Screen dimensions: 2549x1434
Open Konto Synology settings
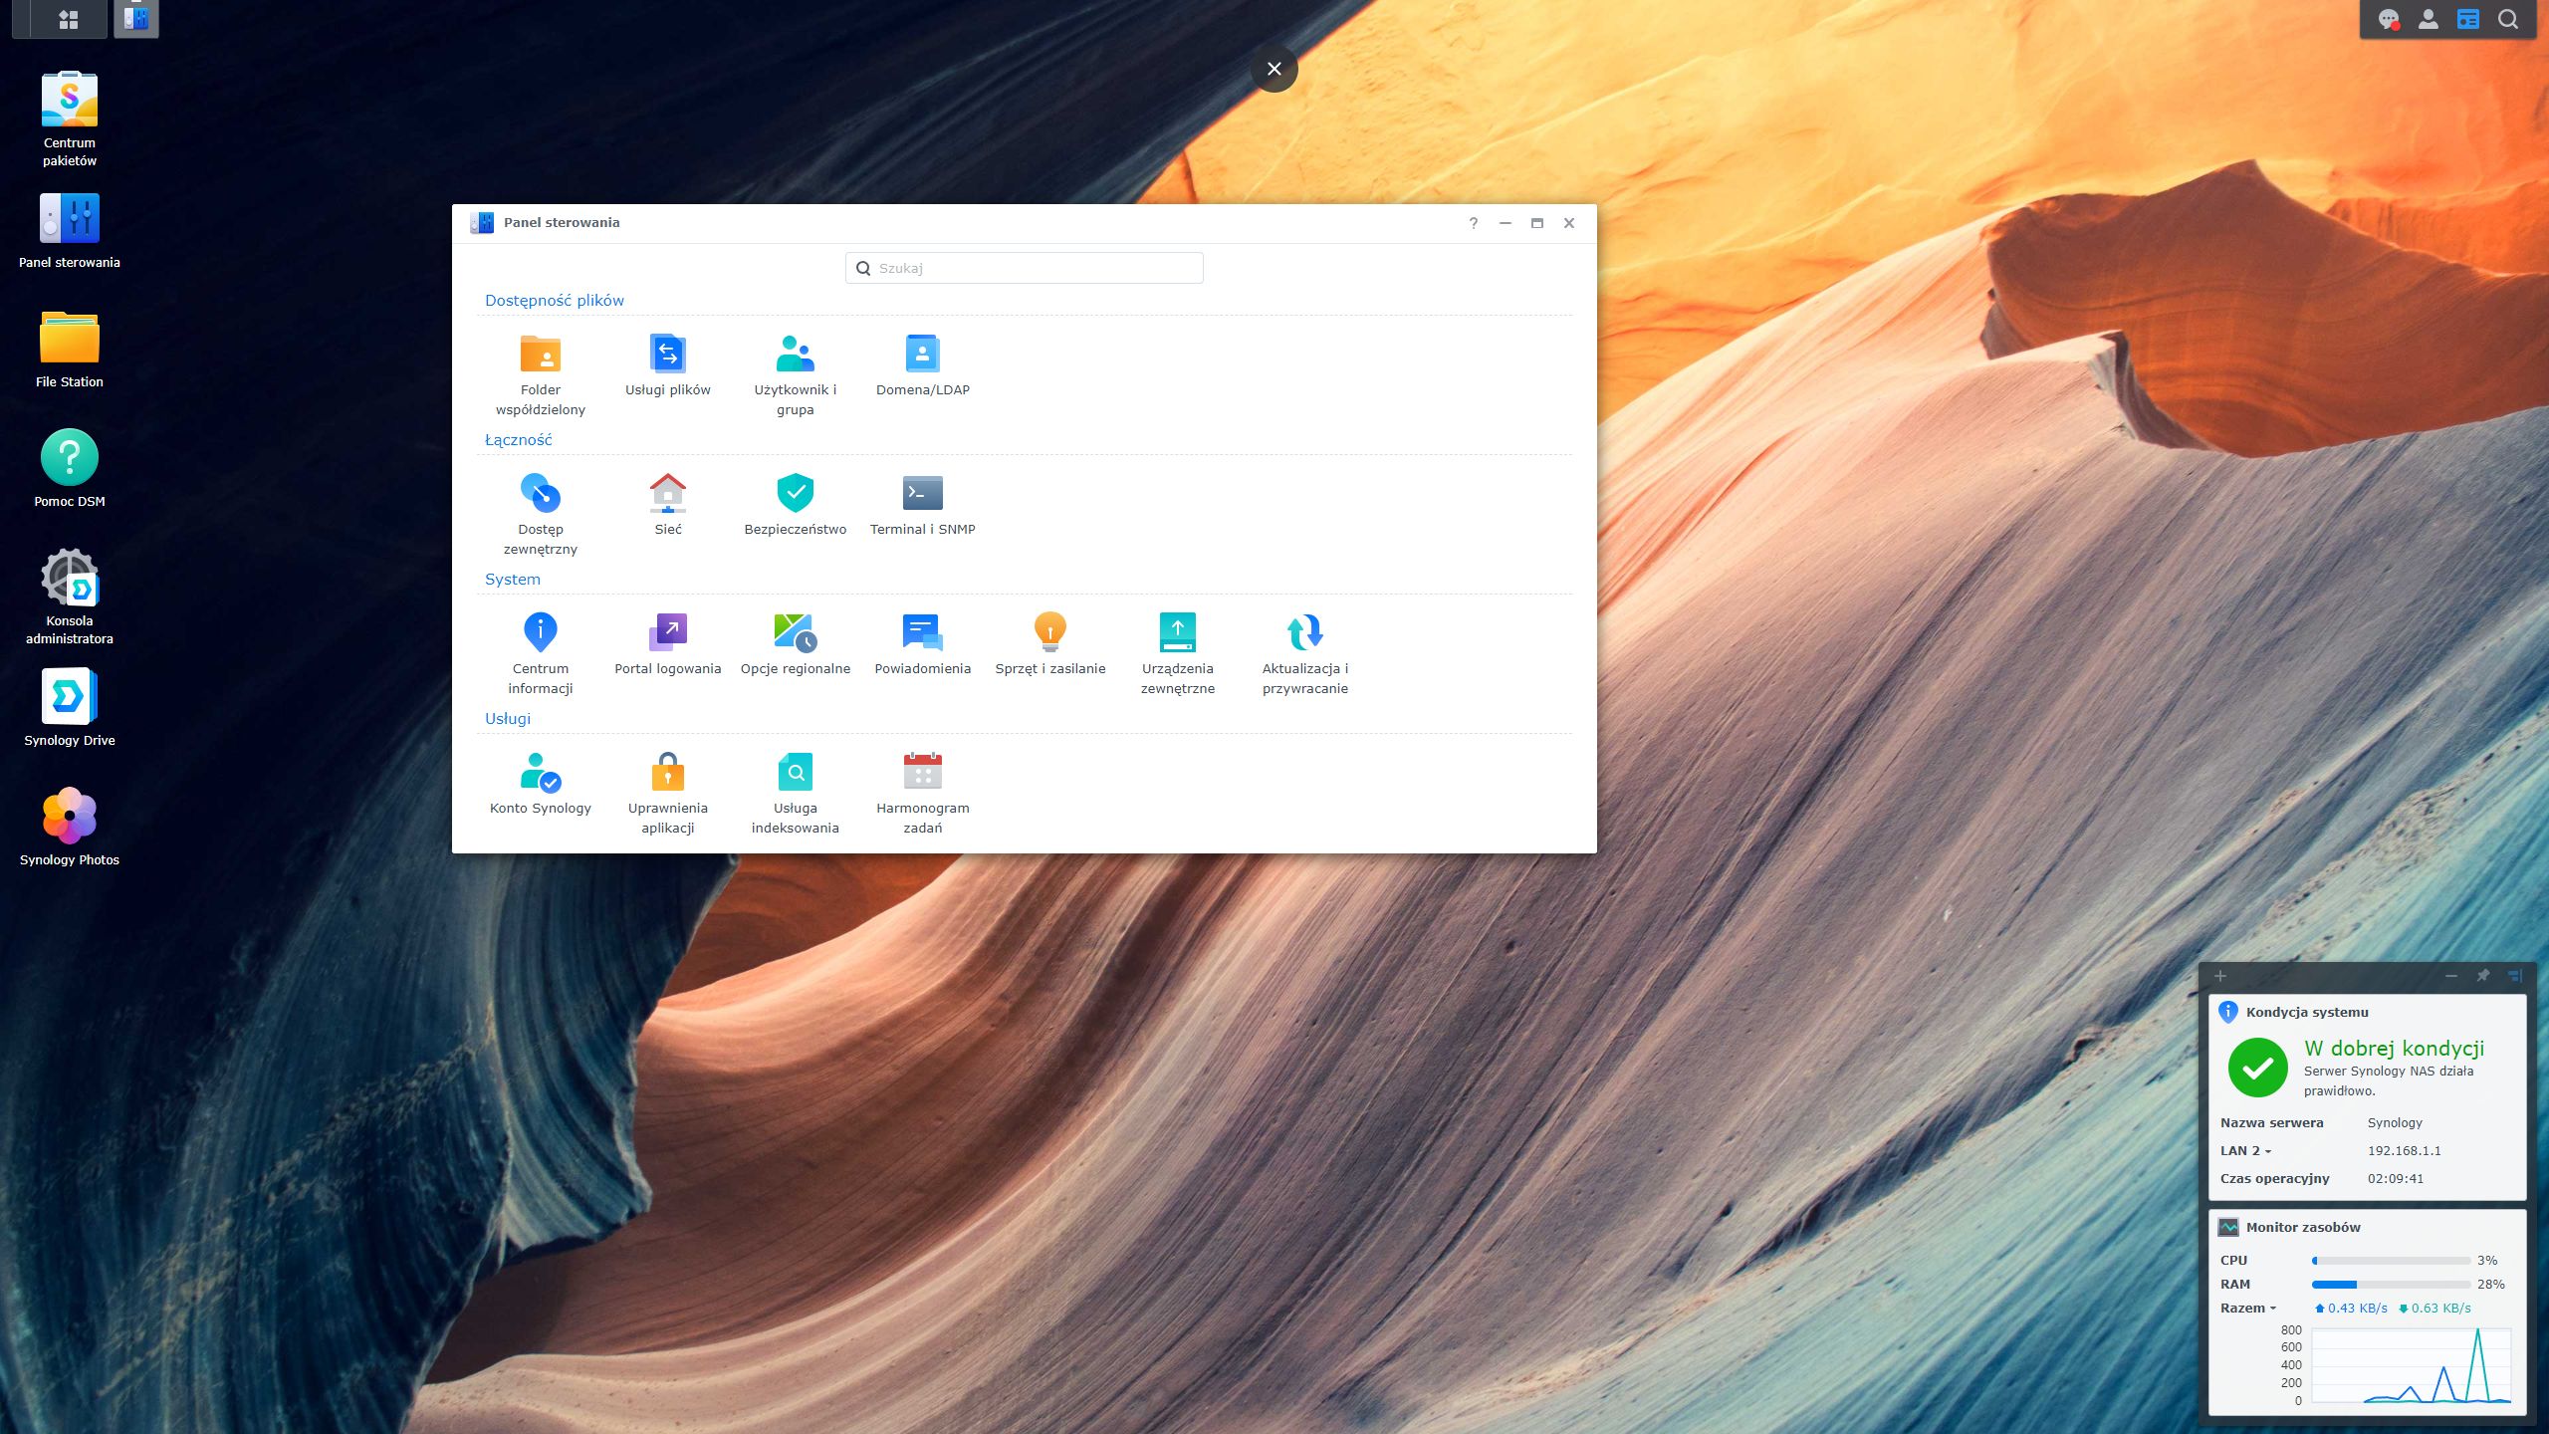coord(541,784)
